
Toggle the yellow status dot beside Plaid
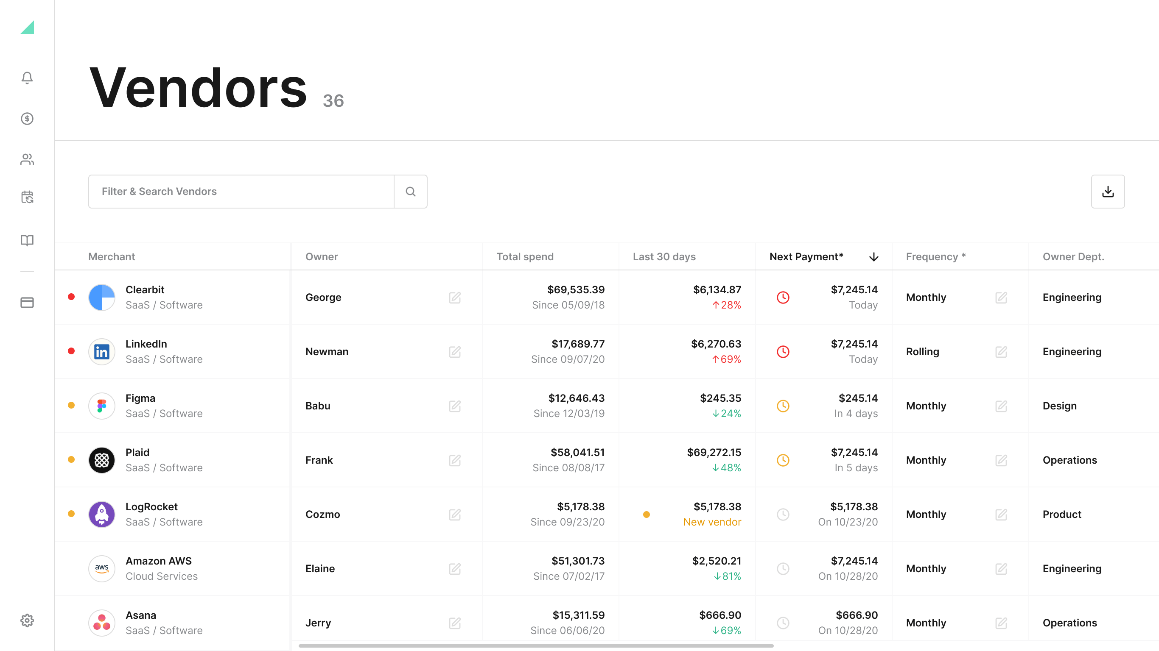pos(72,459)
